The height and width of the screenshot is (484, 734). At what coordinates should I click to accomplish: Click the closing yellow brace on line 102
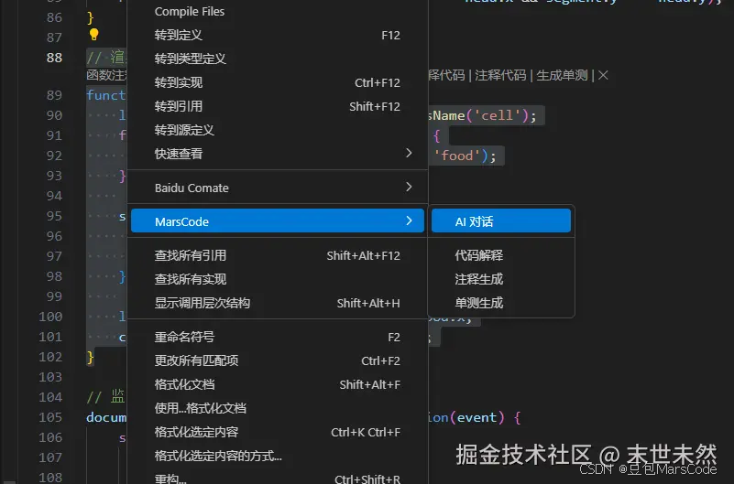[91, 358]
